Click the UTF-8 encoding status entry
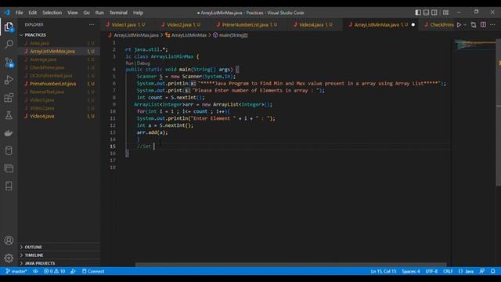The image size is (501, 282). (x=431, y=271)
